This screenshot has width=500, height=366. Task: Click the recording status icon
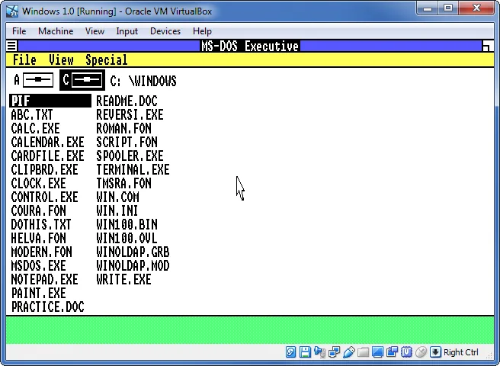tap(393, 352)
